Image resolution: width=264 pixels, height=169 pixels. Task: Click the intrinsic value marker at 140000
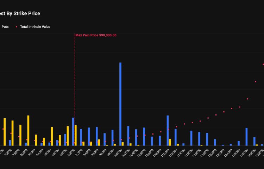[x=255, y=82]
